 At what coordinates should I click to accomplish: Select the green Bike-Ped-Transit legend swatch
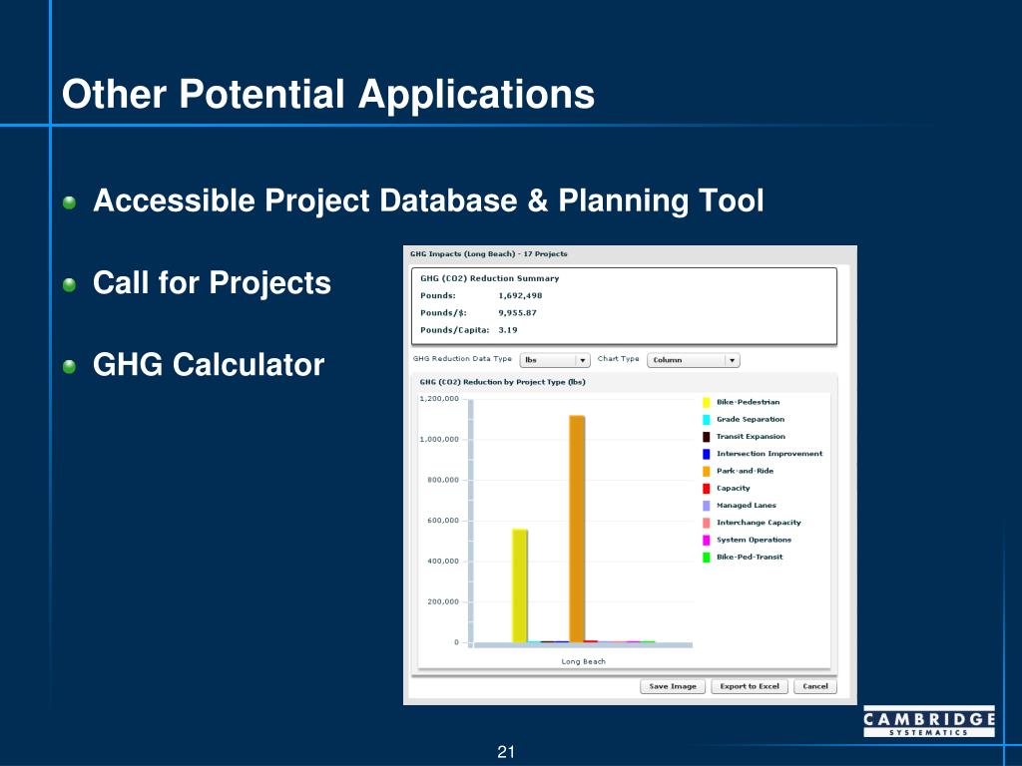706,557
